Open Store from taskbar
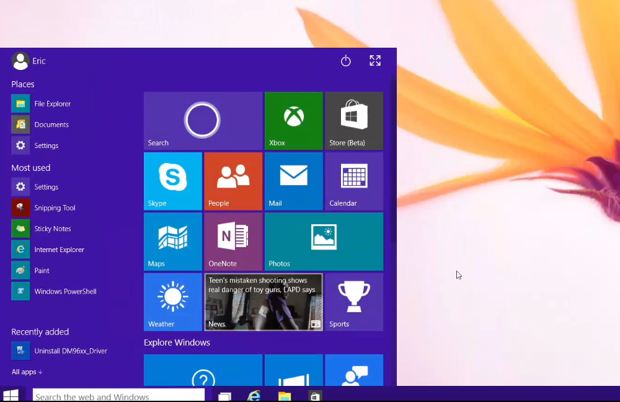620x402 pixels. [x=315, y=396]
